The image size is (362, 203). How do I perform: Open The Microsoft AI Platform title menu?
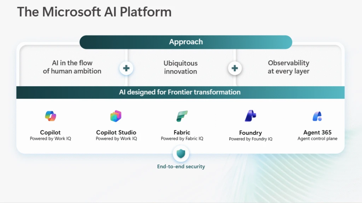tap(94, 12)
